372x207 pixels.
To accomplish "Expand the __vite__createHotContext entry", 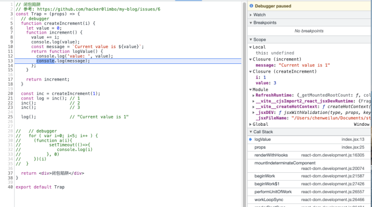I will pos(253,107).
